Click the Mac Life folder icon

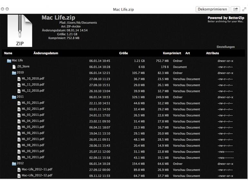tap(9, 61)
